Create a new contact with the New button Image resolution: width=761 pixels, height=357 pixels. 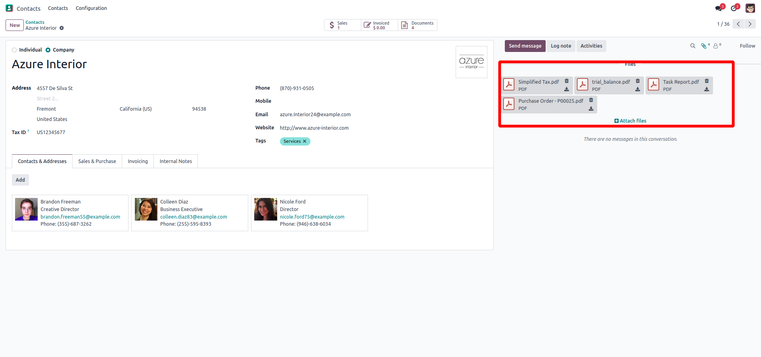[15, 25]
